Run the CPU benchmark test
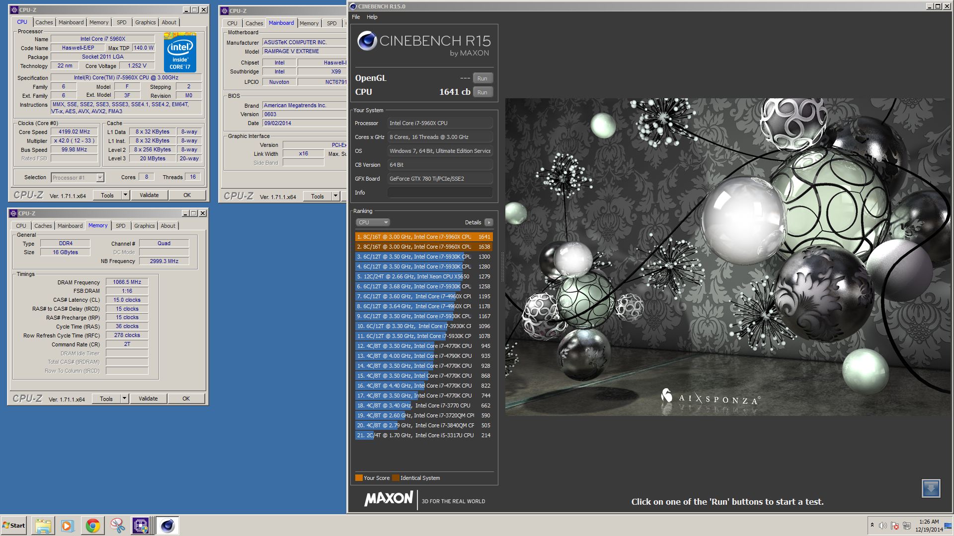The width and height of the screenshot is (954, 536). [482, 92]
